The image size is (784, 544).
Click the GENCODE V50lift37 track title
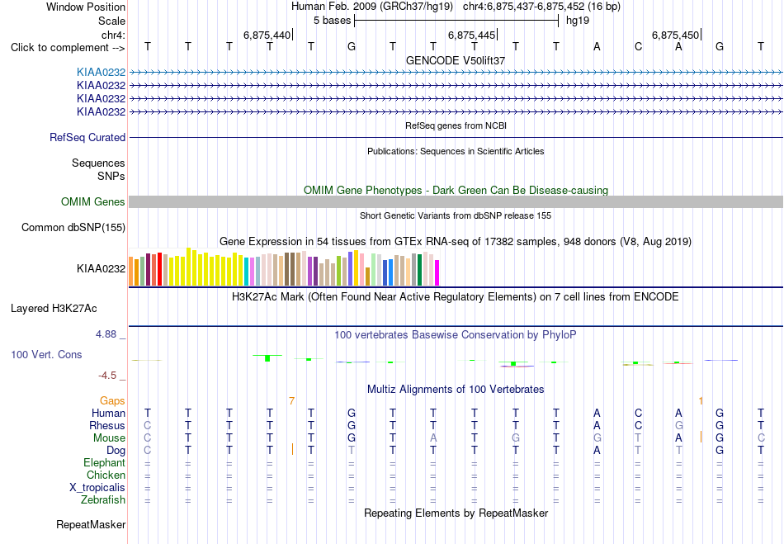tap(456, 60)
